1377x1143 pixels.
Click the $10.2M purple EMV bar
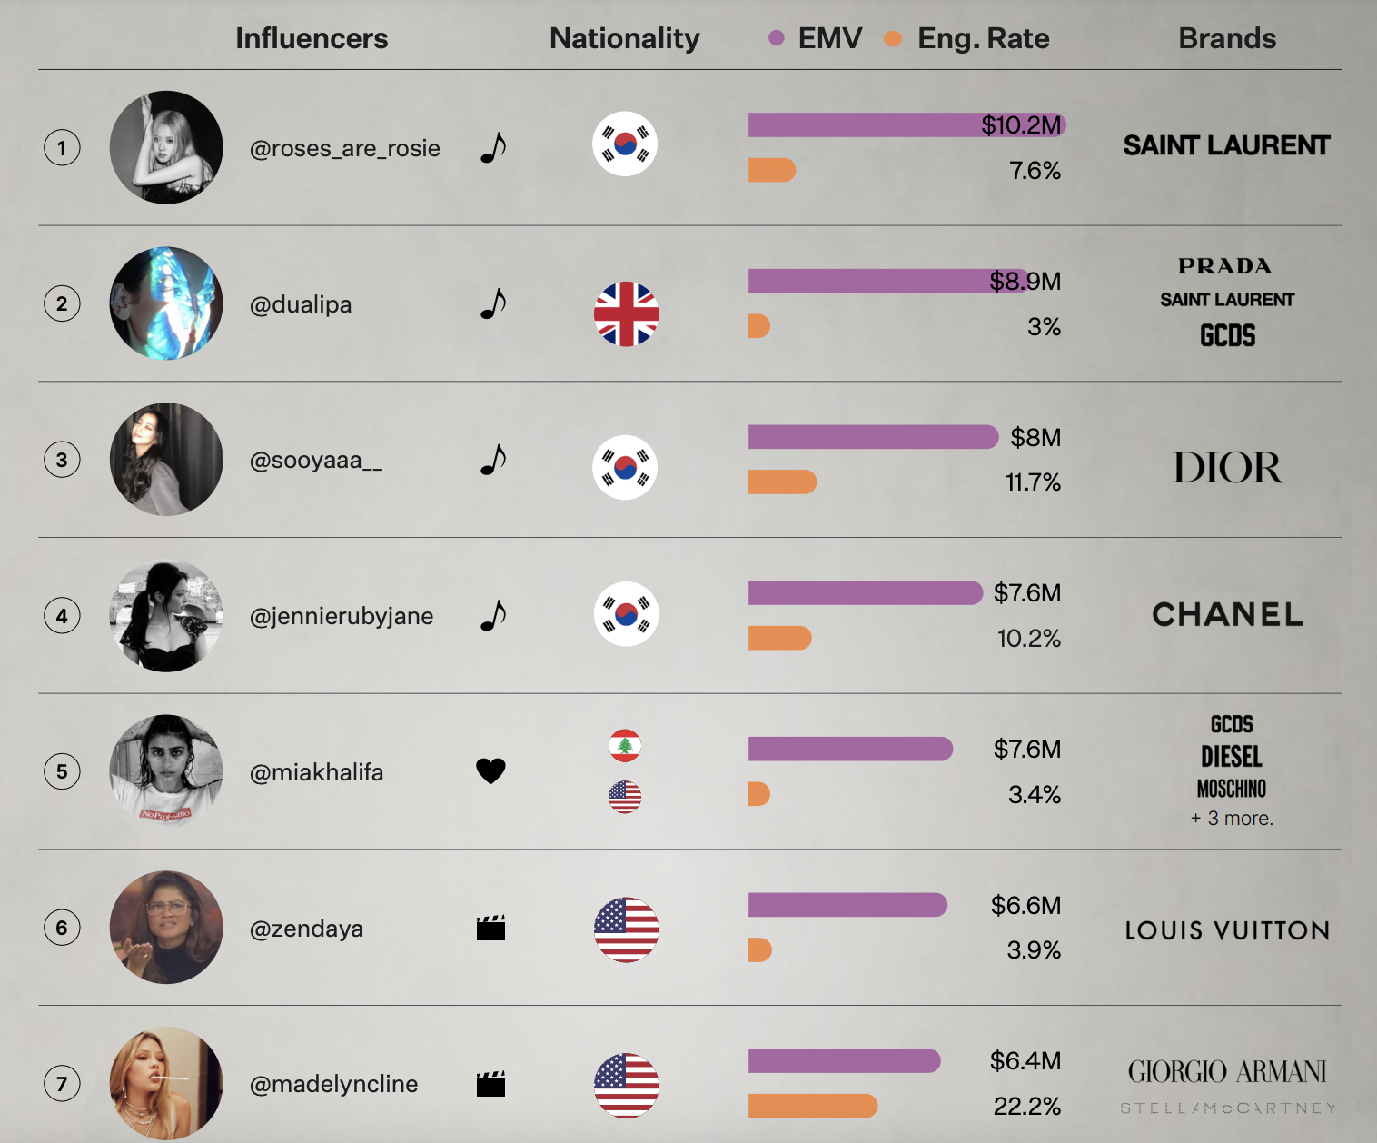point(906,125)
